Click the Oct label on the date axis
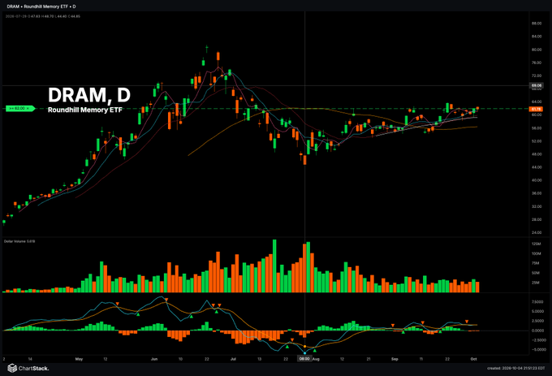This screenshot has height=376, width=552. [473, 359]
